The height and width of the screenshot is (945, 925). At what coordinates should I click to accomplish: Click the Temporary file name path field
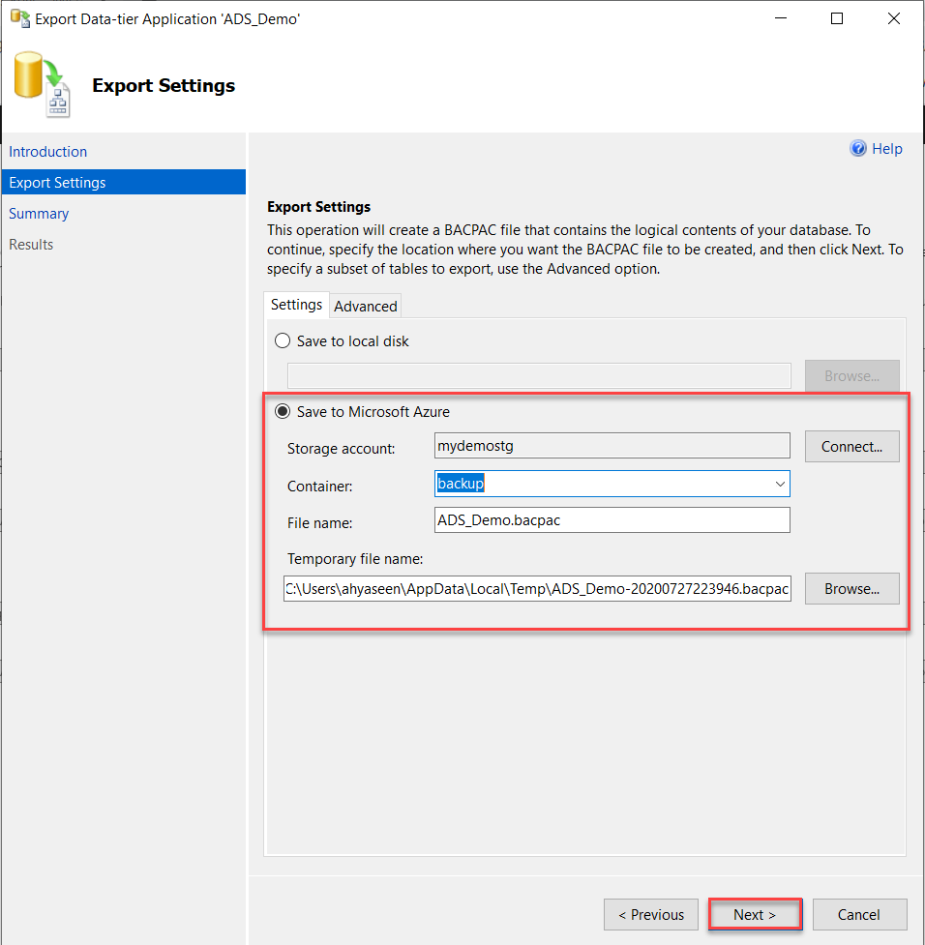click(537, 588)
